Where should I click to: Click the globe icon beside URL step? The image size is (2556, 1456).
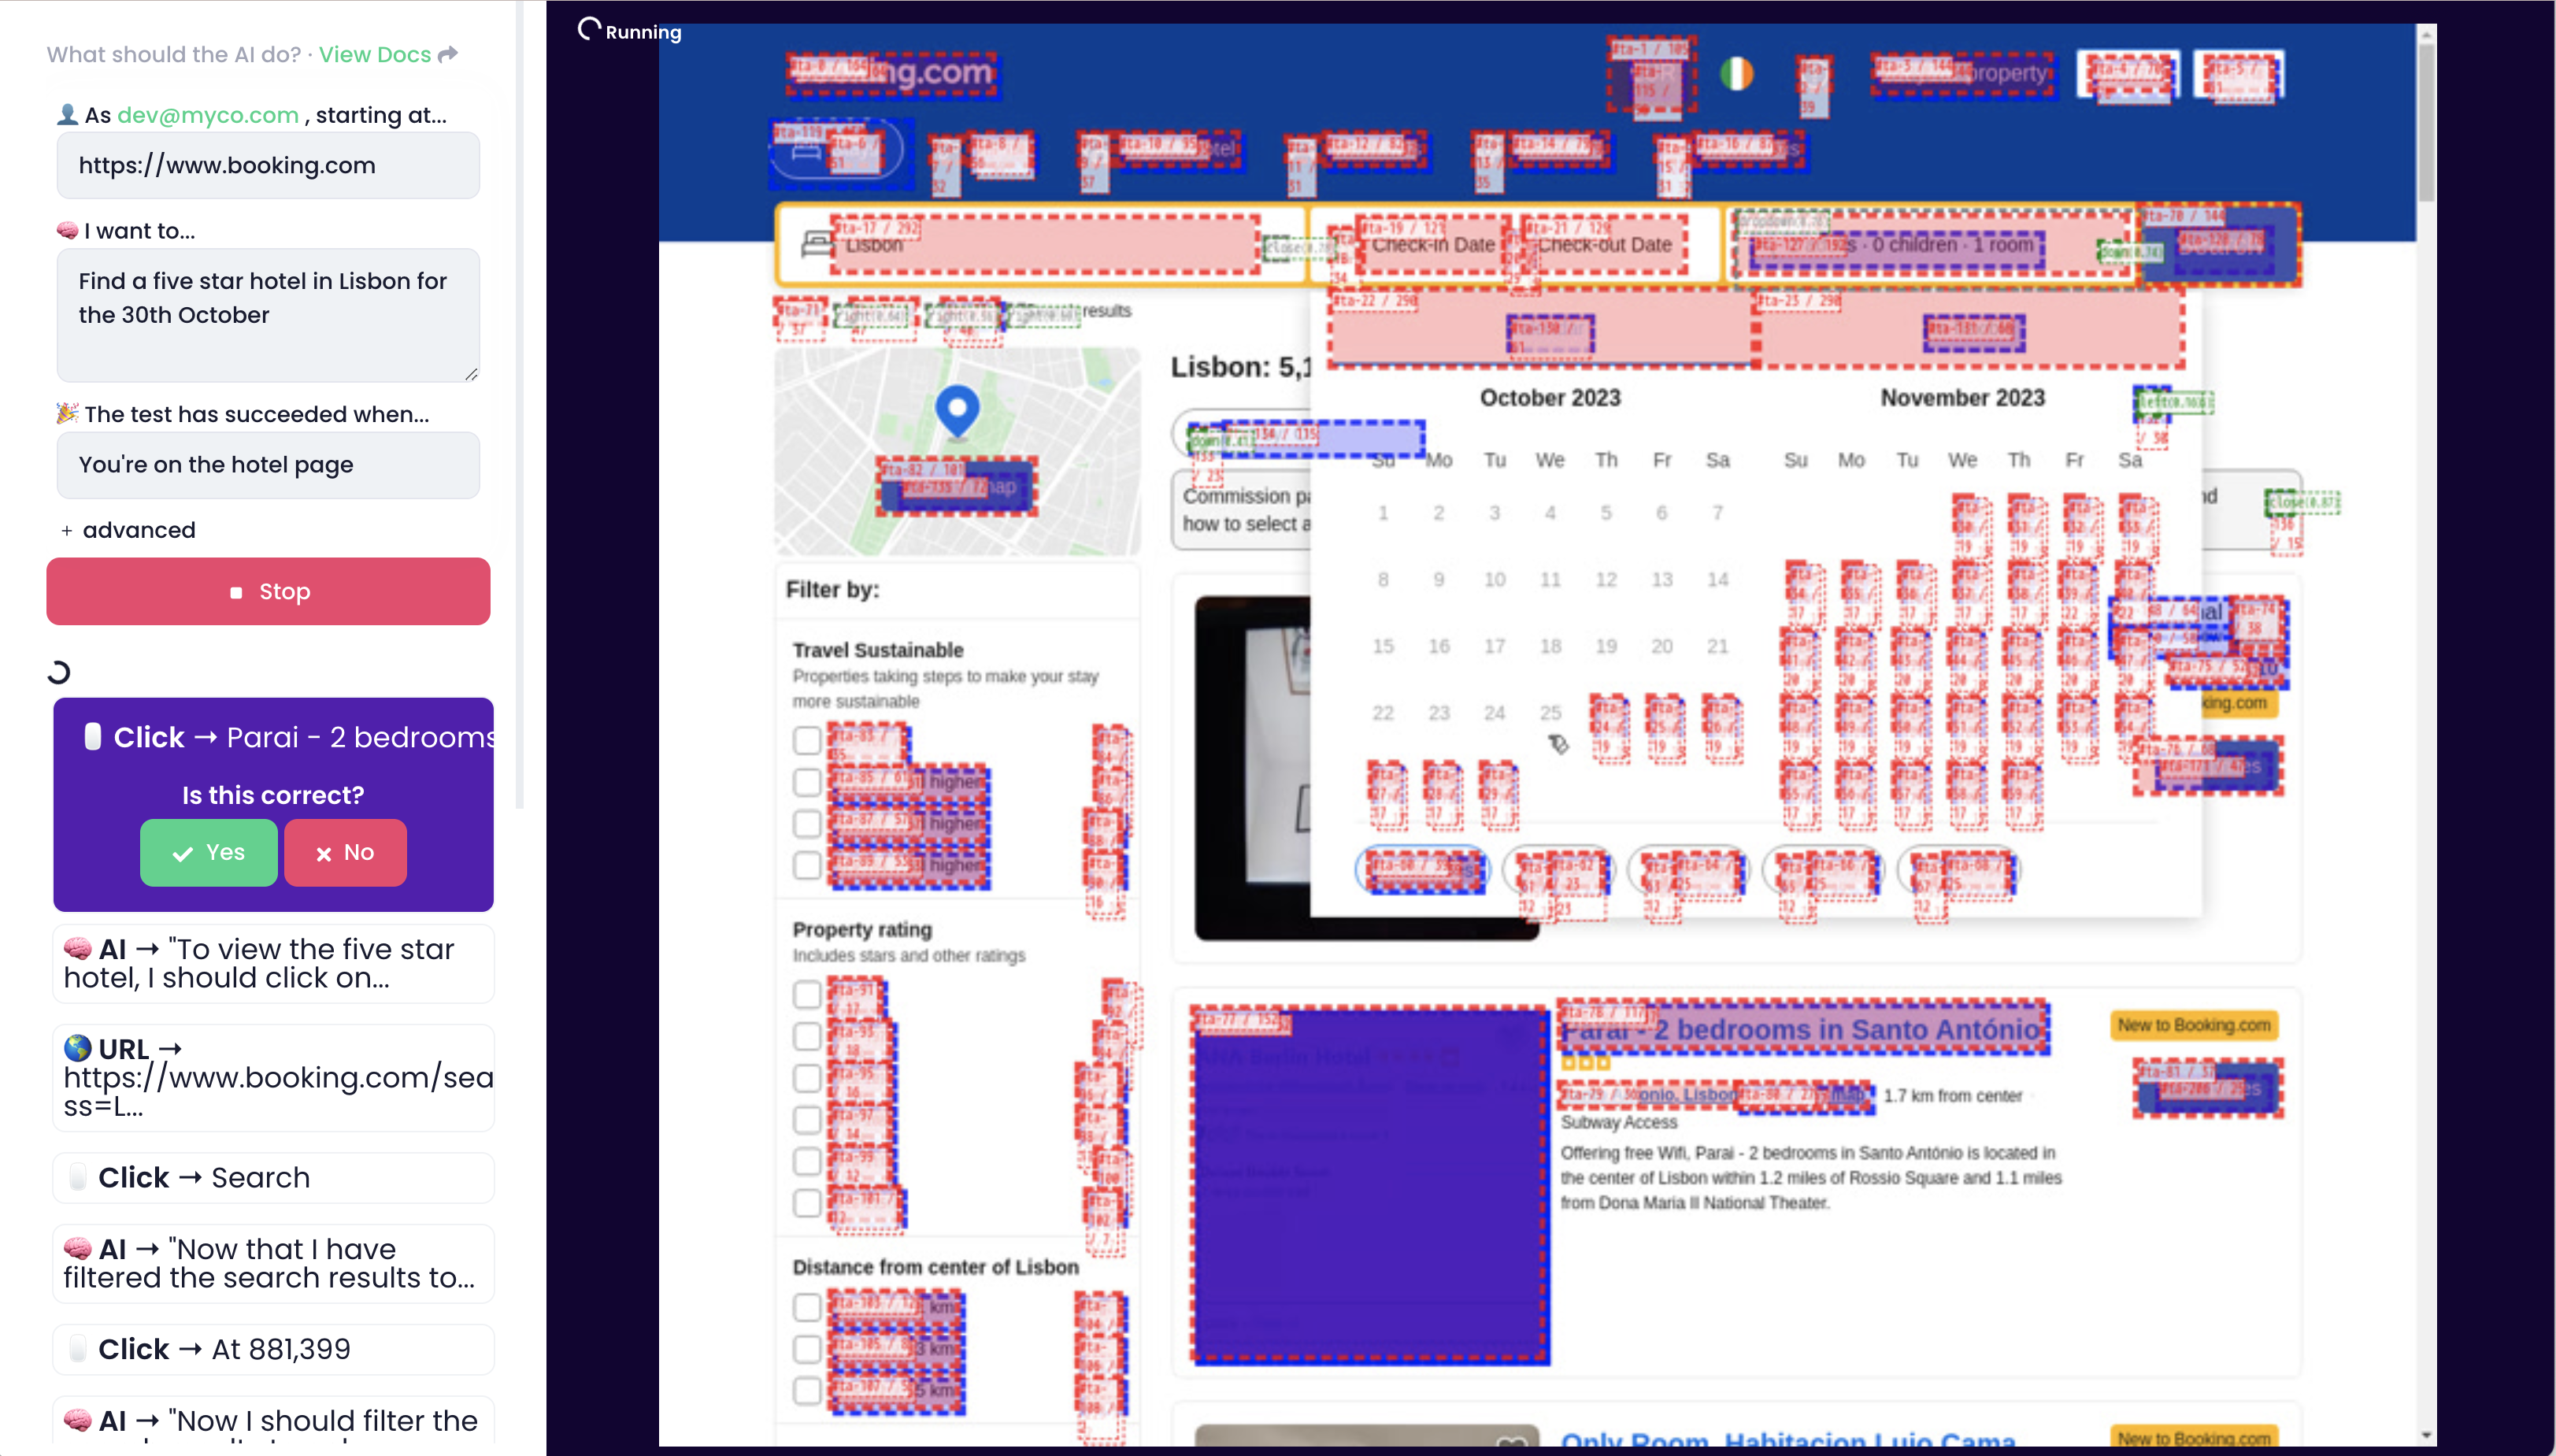(x=78, y=1048)
